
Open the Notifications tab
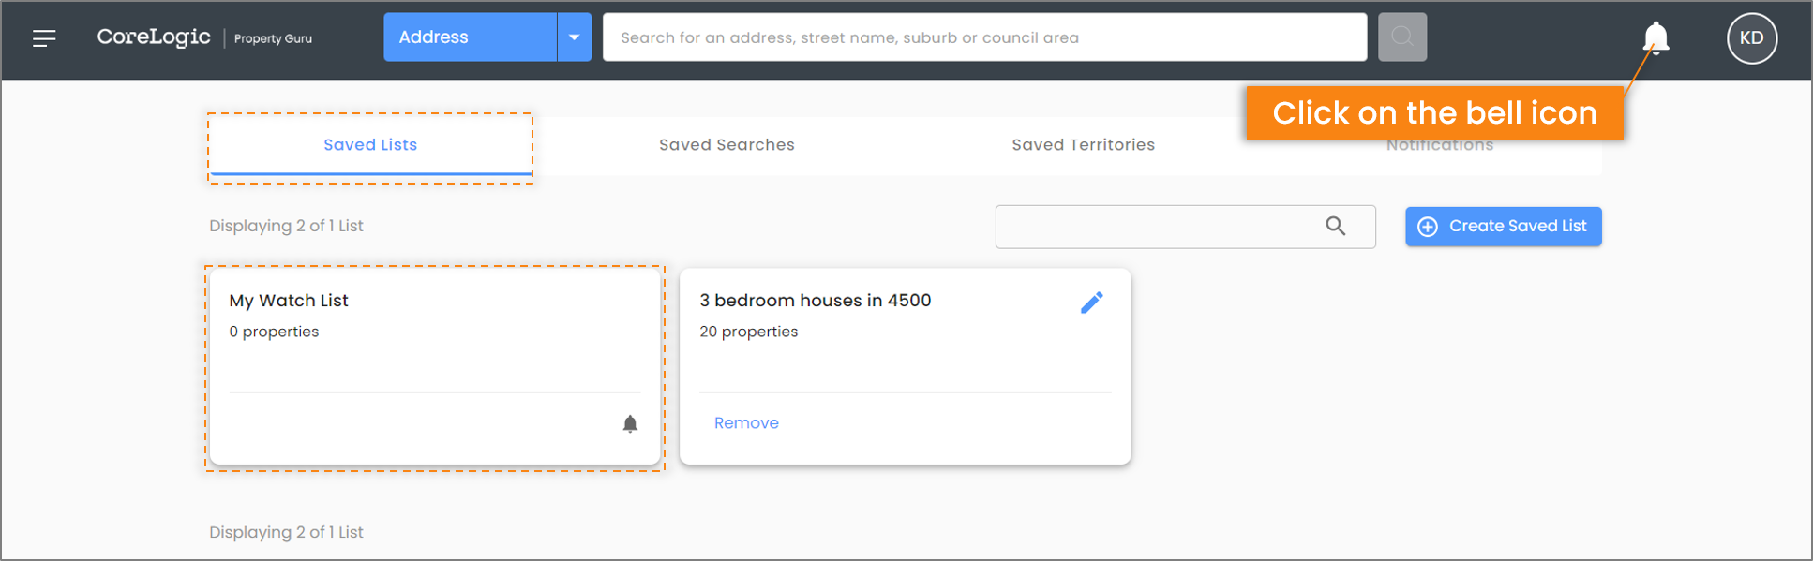pyautogui.click(x=1439, y=146)
